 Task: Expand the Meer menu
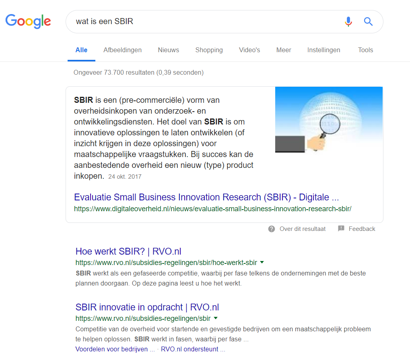click(283, 50)
